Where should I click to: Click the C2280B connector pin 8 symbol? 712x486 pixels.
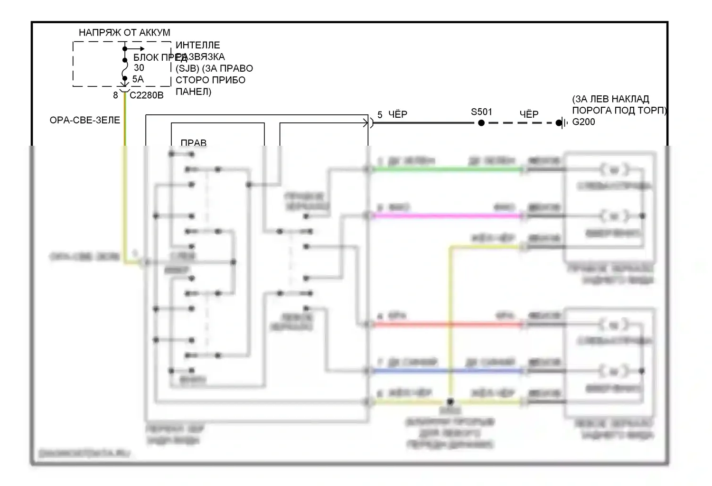coord(124,90)
